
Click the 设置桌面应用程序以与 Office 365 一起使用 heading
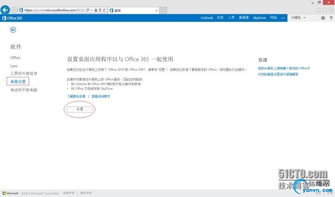point(120,59)
